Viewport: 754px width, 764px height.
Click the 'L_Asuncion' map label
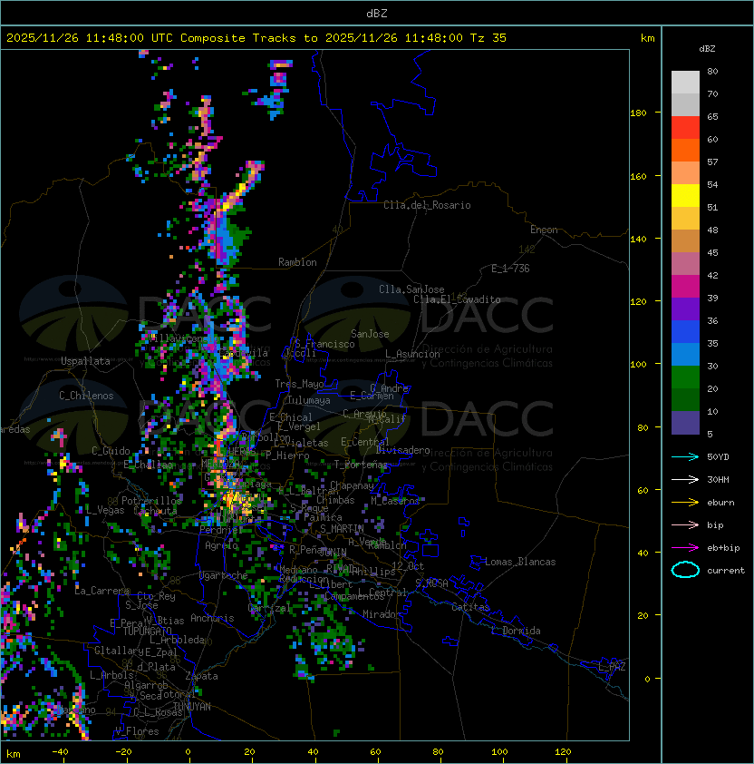[x=412, y=354]
